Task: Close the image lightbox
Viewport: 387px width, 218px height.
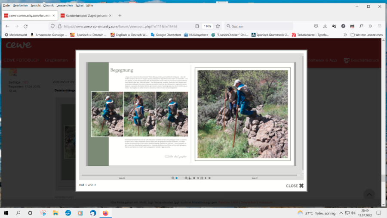Action: tap(295, 186)
